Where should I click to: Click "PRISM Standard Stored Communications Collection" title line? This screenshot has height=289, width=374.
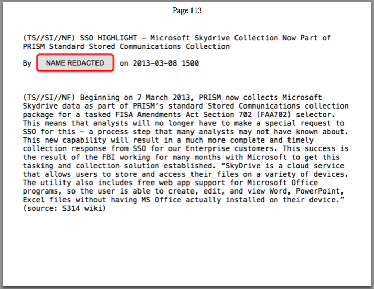coord(126,47)
